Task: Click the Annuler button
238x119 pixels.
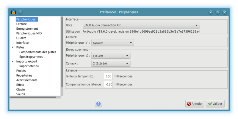Action: point(195,104)
